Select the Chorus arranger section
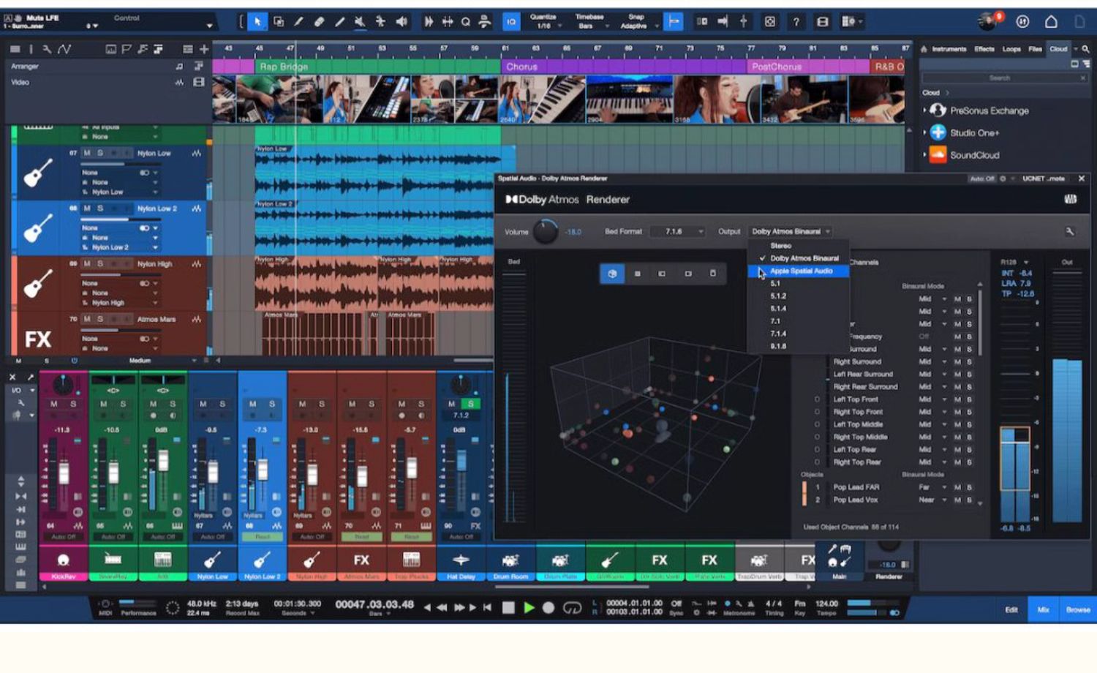 click(623, 67)
